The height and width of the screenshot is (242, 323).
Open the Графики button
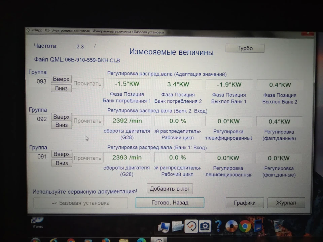(245, 203)
